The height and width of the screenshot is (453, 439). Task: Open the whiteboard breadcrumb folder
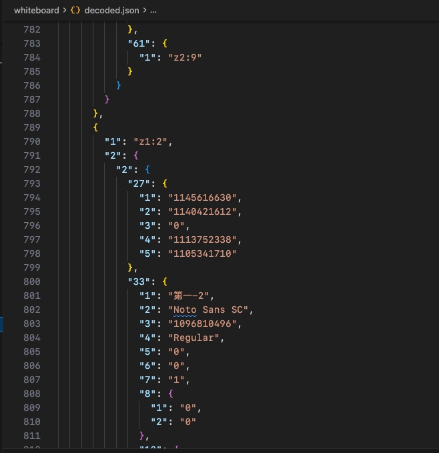37,11
